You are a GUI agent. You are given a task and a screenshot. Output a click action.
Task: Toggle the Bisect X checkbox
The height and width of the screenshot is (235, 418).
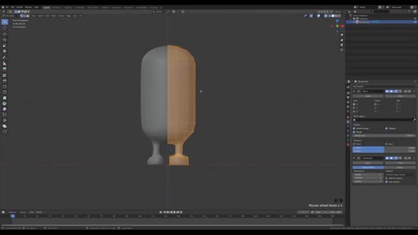point(376,104)
